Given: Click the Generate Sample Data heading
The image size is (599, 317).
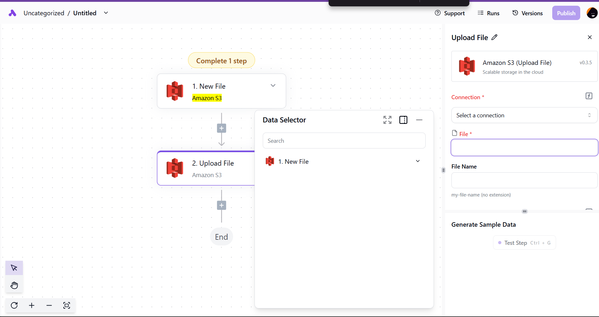Looking at the screenshot, I should point(484,224).
